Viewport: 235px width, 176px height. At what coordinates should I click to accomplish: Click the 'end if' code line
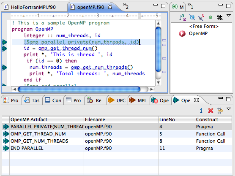(x=33, y=80)
